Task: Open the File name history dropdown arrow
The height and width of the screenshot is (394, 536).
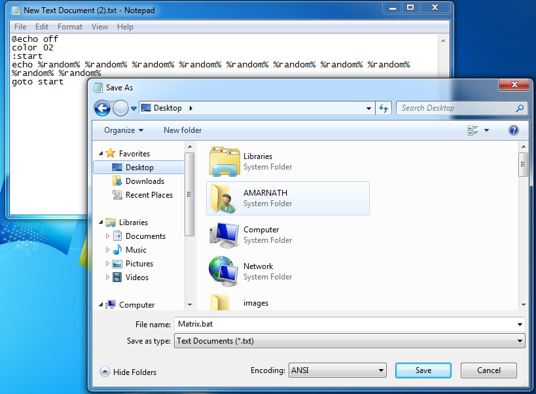Action: [x=520, y=324]
